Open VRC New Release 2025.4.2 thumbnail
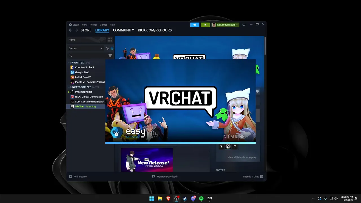The height and width of the screenshot is (203, 361). coord(147,160)
